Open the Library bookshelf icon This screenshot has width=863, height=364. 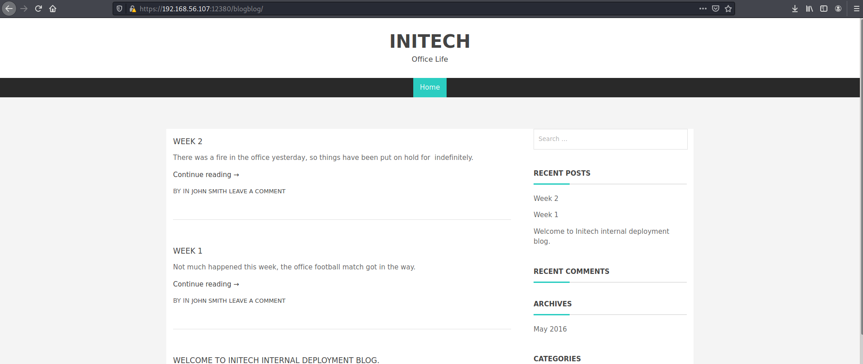tap(809, 9)
